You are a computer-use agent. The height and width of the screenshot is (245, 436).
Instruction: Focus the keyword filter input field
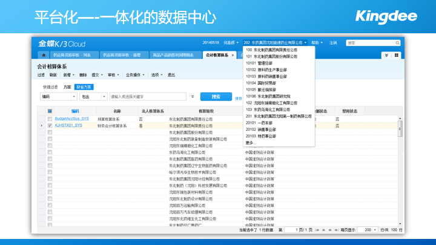[x=148, y=96]
